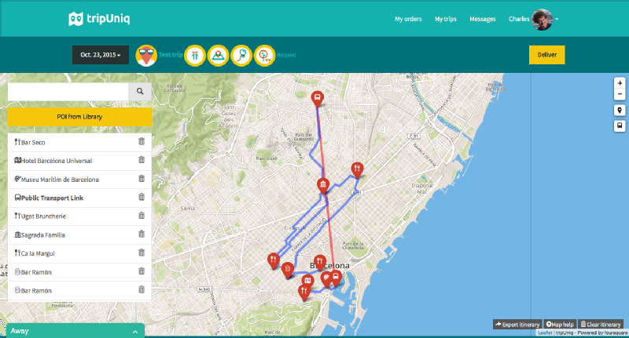The image size is (629, 338).
Task: Delete Ca la Margui from the list
Action: [x=142, y=253]
